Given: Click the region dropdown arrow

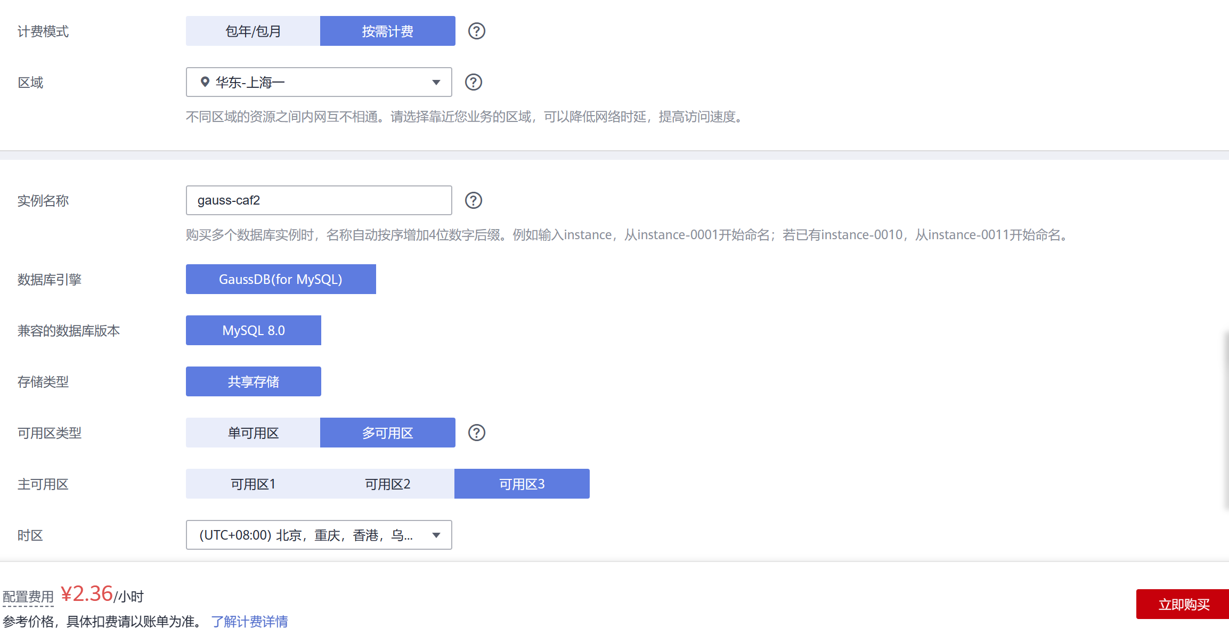Looking at the screenshot, I should (x=436, y=82).
